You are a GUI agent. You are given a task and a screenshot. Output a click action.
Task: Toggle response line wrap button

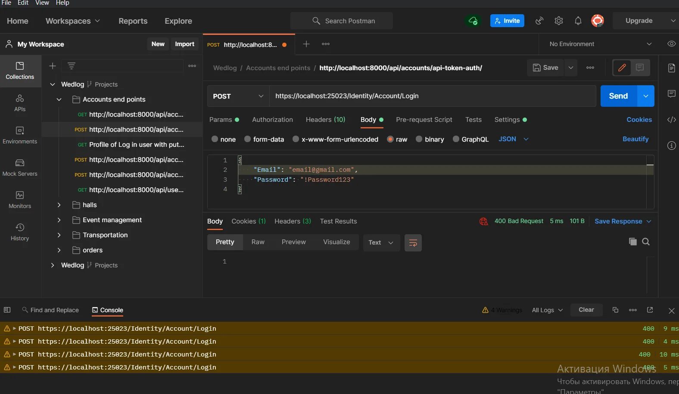click(x=413, y=243)
